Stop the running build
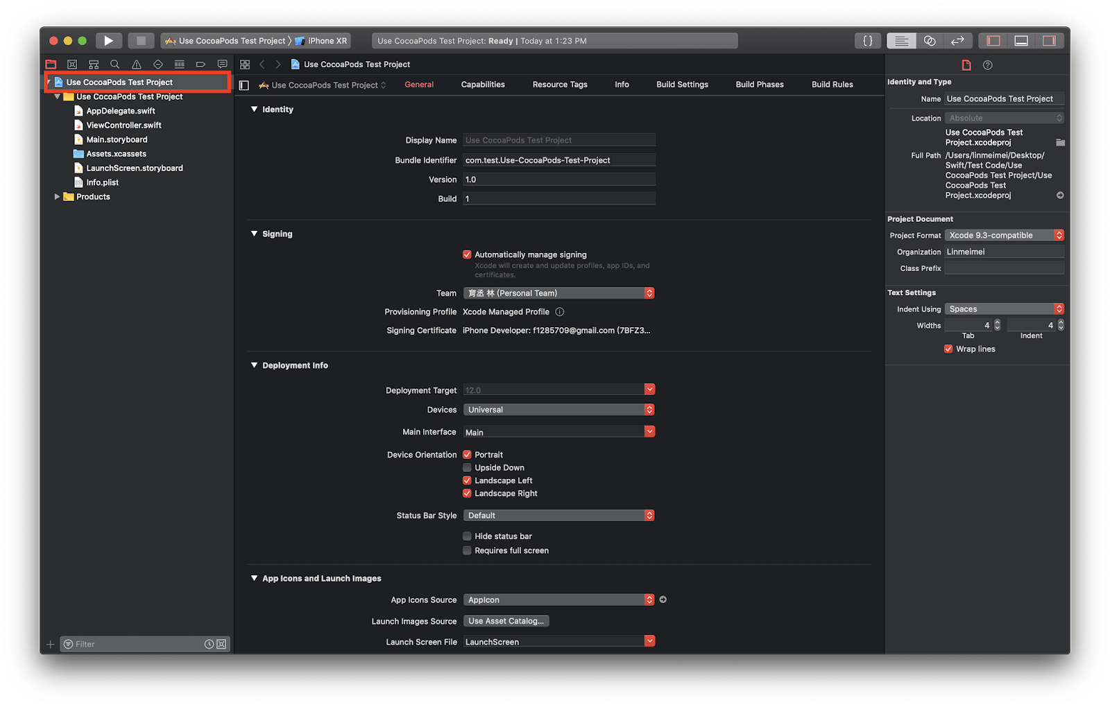1110x707 pixels. (x=141, y=41)
